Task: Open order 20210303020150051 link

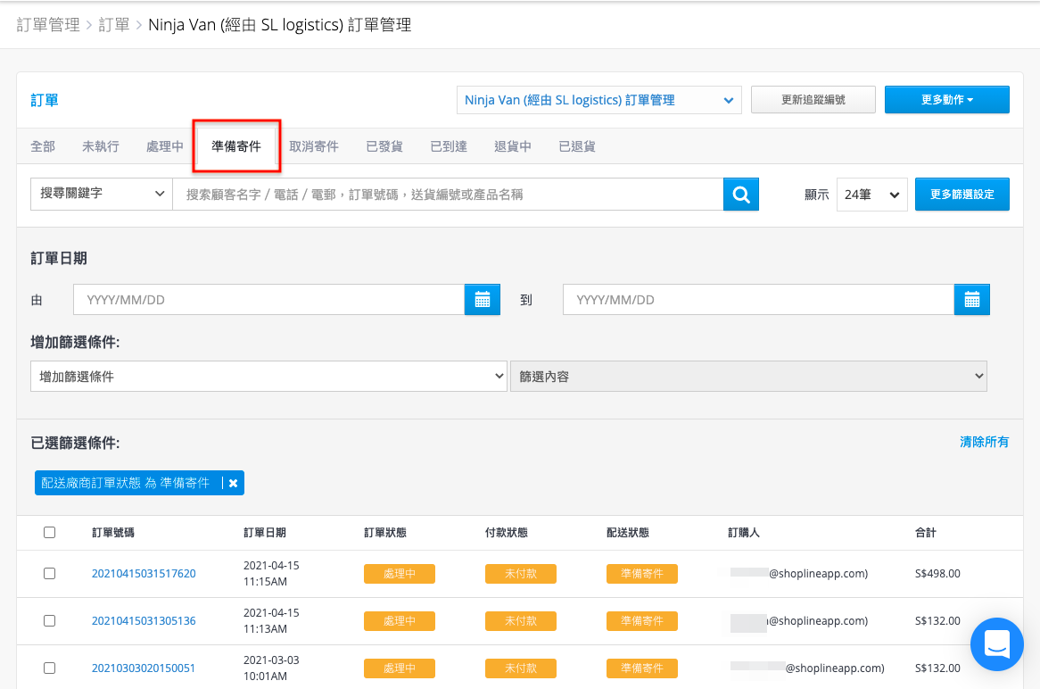Action: 144,668
